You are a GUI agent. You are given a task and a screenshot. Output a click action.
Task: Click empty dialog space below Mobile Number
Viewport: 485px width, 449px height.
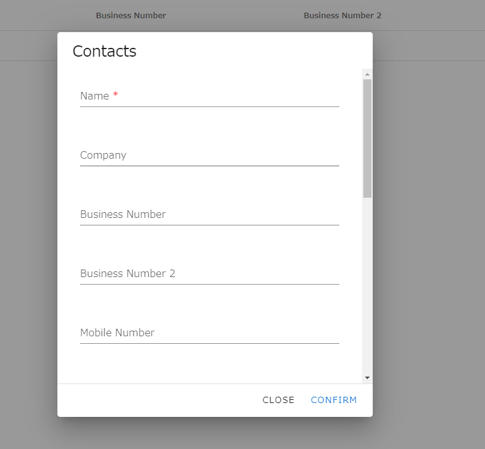(x=209, y=364)
